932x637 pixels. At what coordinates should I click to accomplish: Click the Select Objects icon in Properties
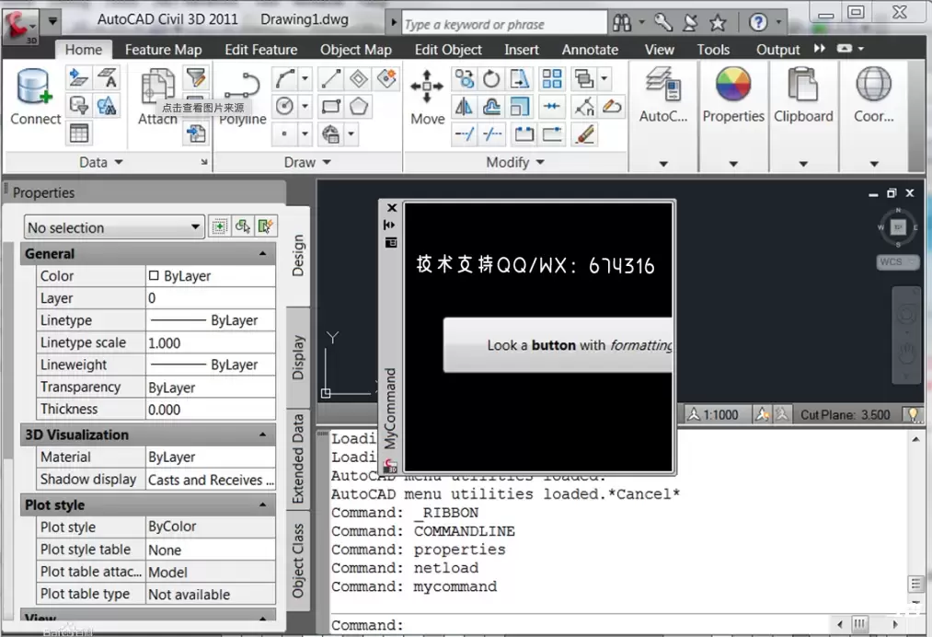coord(243,226)
